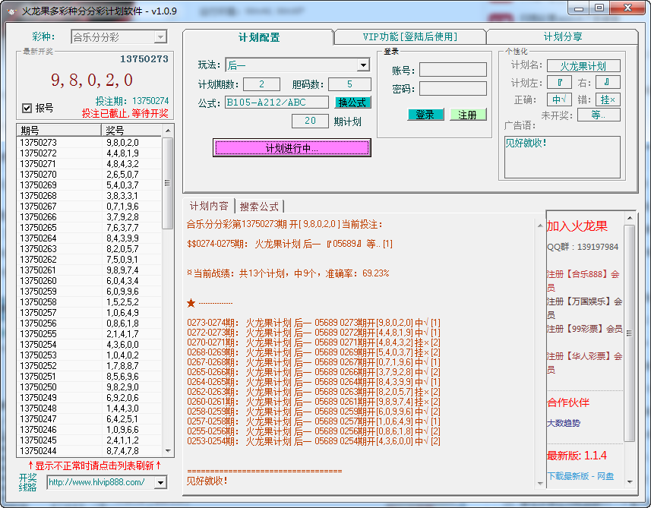Open the 彩种 lottery type dropdown
The image size is (651, 508).
click(x=161, y=37)
